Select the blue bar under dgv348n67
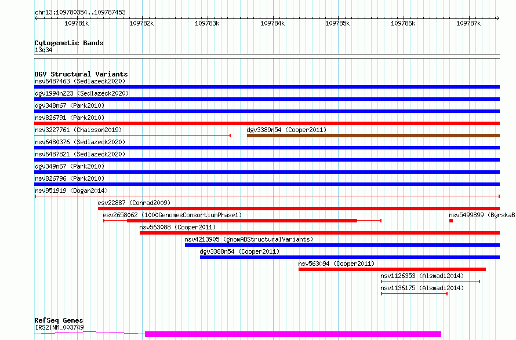The height and width of the screenshot is (340, 516). (267, 111)
